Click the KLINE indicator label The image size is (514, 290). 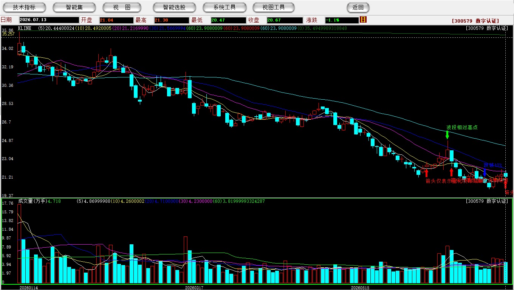coord(25,28)
